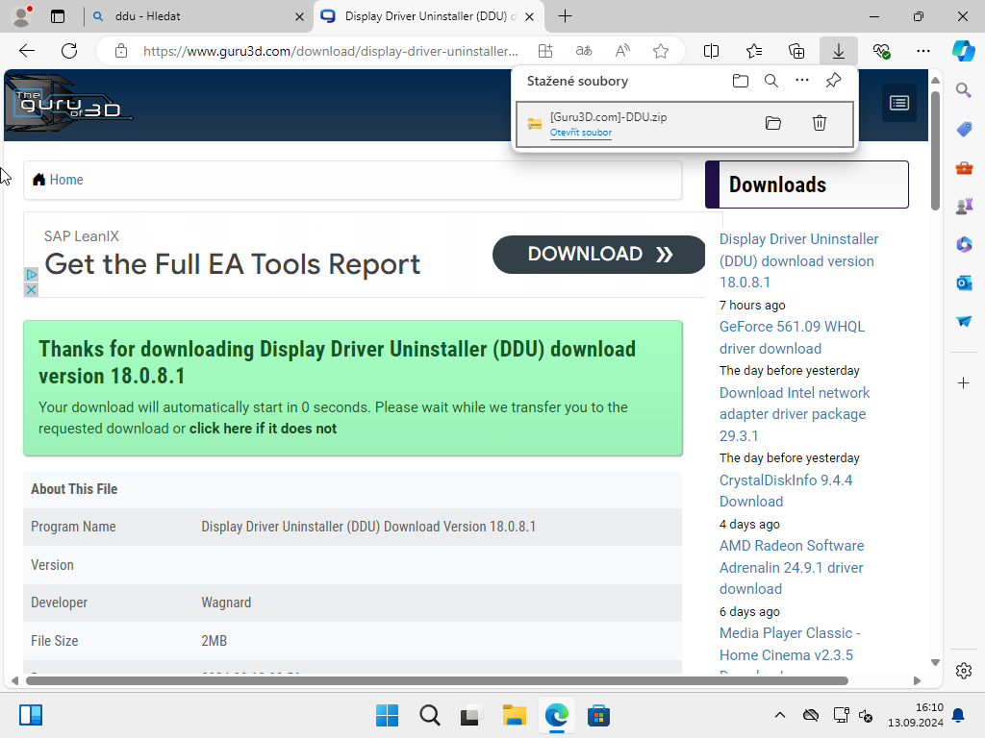Image resolution: width=985 pixels, height=738 pixels.
Task: Pin the downloads panel
Action: (x=834, y=81)
